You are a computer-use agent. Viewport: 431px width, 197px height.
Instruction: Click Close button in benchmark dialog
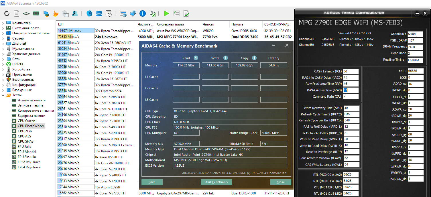click(x=281, y=182)
